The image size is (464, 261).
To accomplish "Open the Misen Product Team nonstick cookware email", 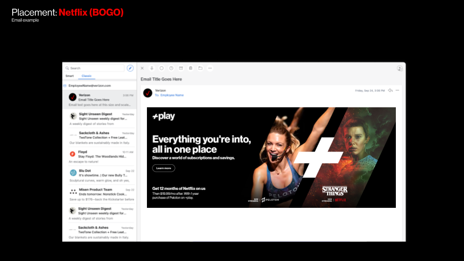I will (x=100, y=194).
